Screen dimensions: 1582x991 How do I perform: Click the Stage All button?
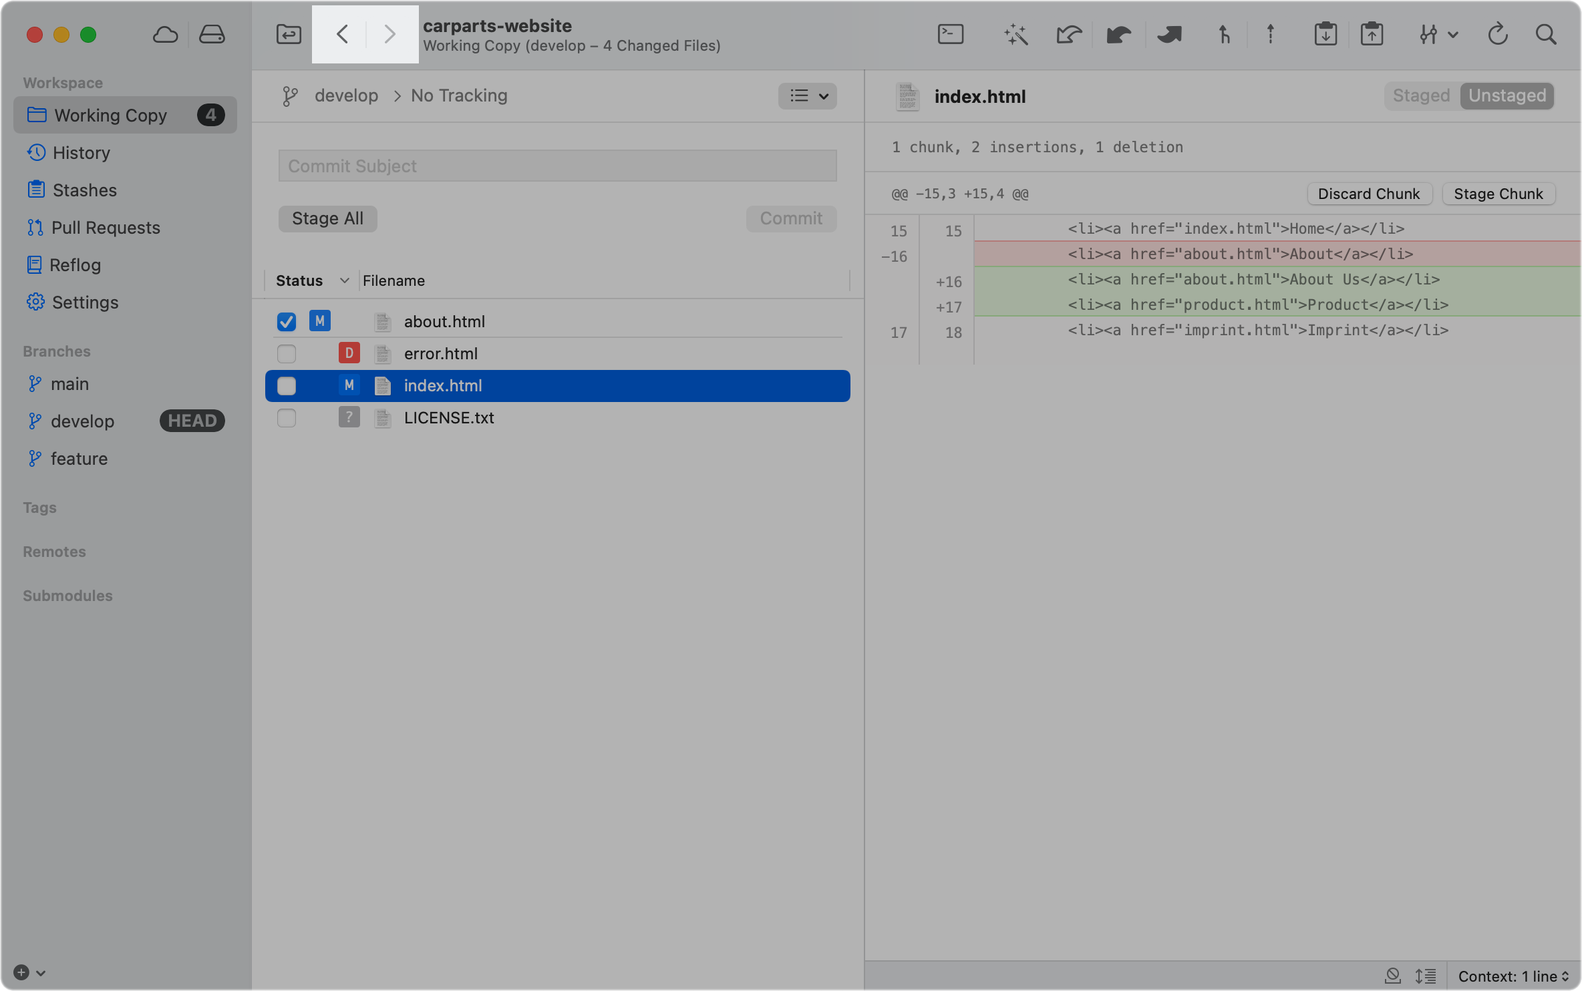click(327, 219)
